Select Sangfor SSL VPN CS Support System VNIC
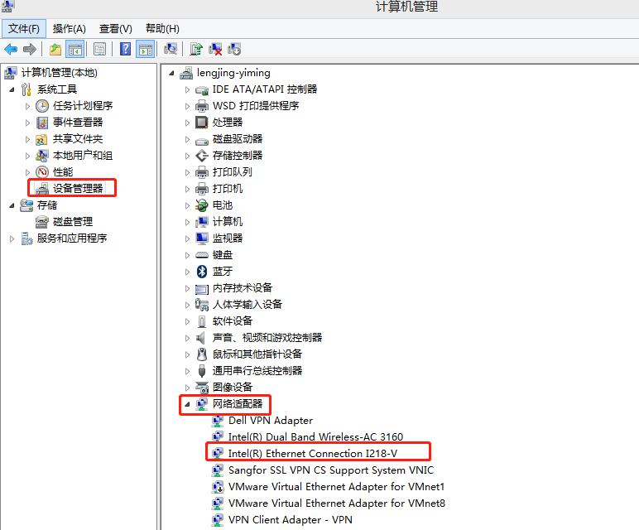 (x=331, y=470)
